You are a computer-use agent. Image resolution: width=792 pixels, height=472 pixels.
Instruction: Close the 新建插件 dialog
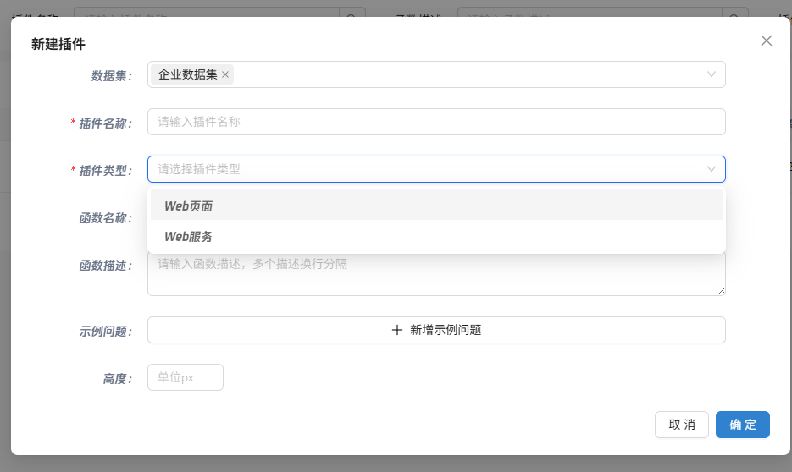click(767, 41)
